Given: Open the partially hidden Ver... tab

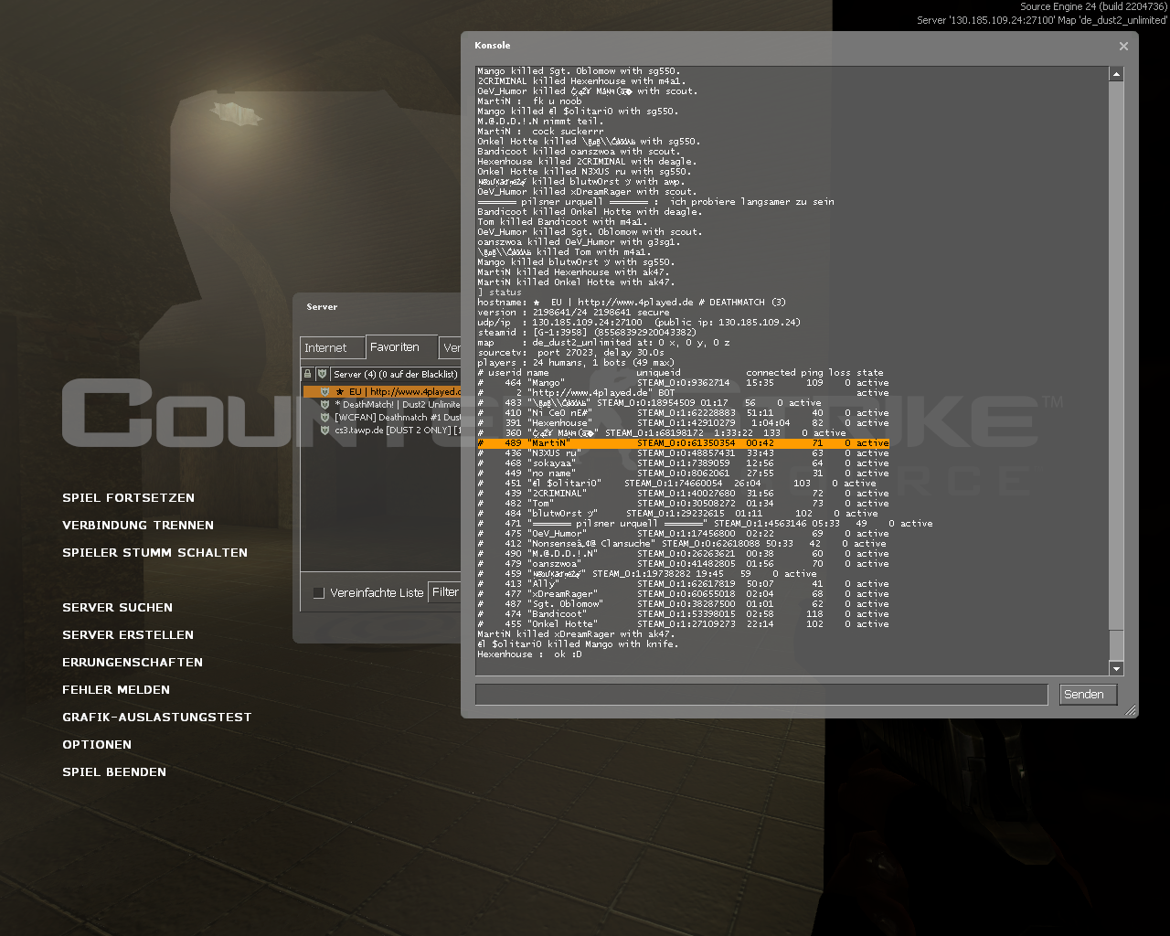Looking at the screenshot, I should 451,348.
